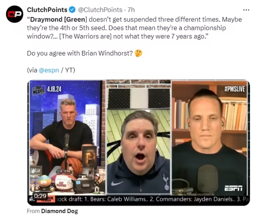Click the Pat McAfee show logo
Viewport: 255px width, 215px height.
pos(39,90)
